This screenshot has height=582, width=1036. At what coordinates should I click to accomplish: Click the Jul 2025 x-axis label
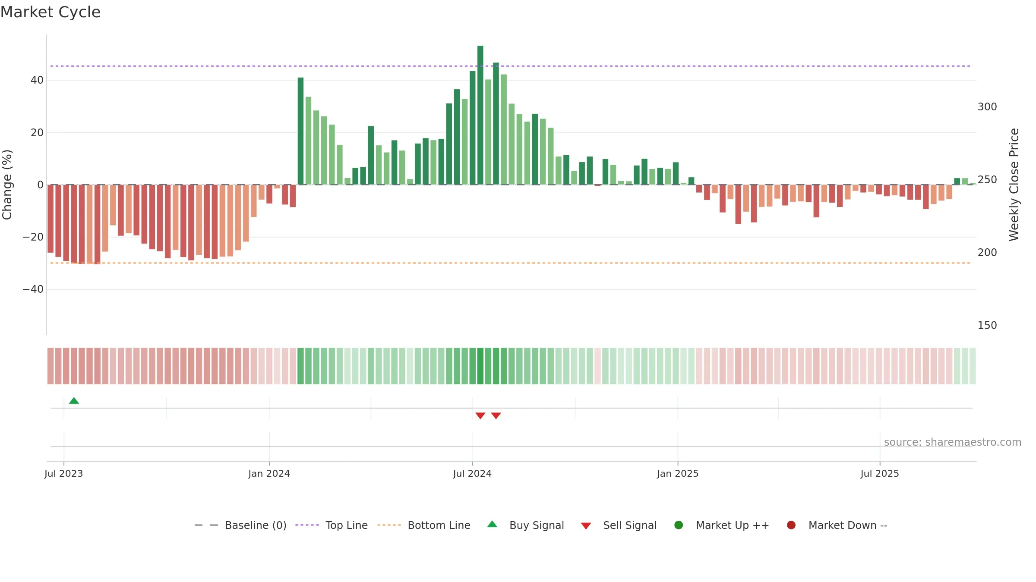[x=880, y=473]
